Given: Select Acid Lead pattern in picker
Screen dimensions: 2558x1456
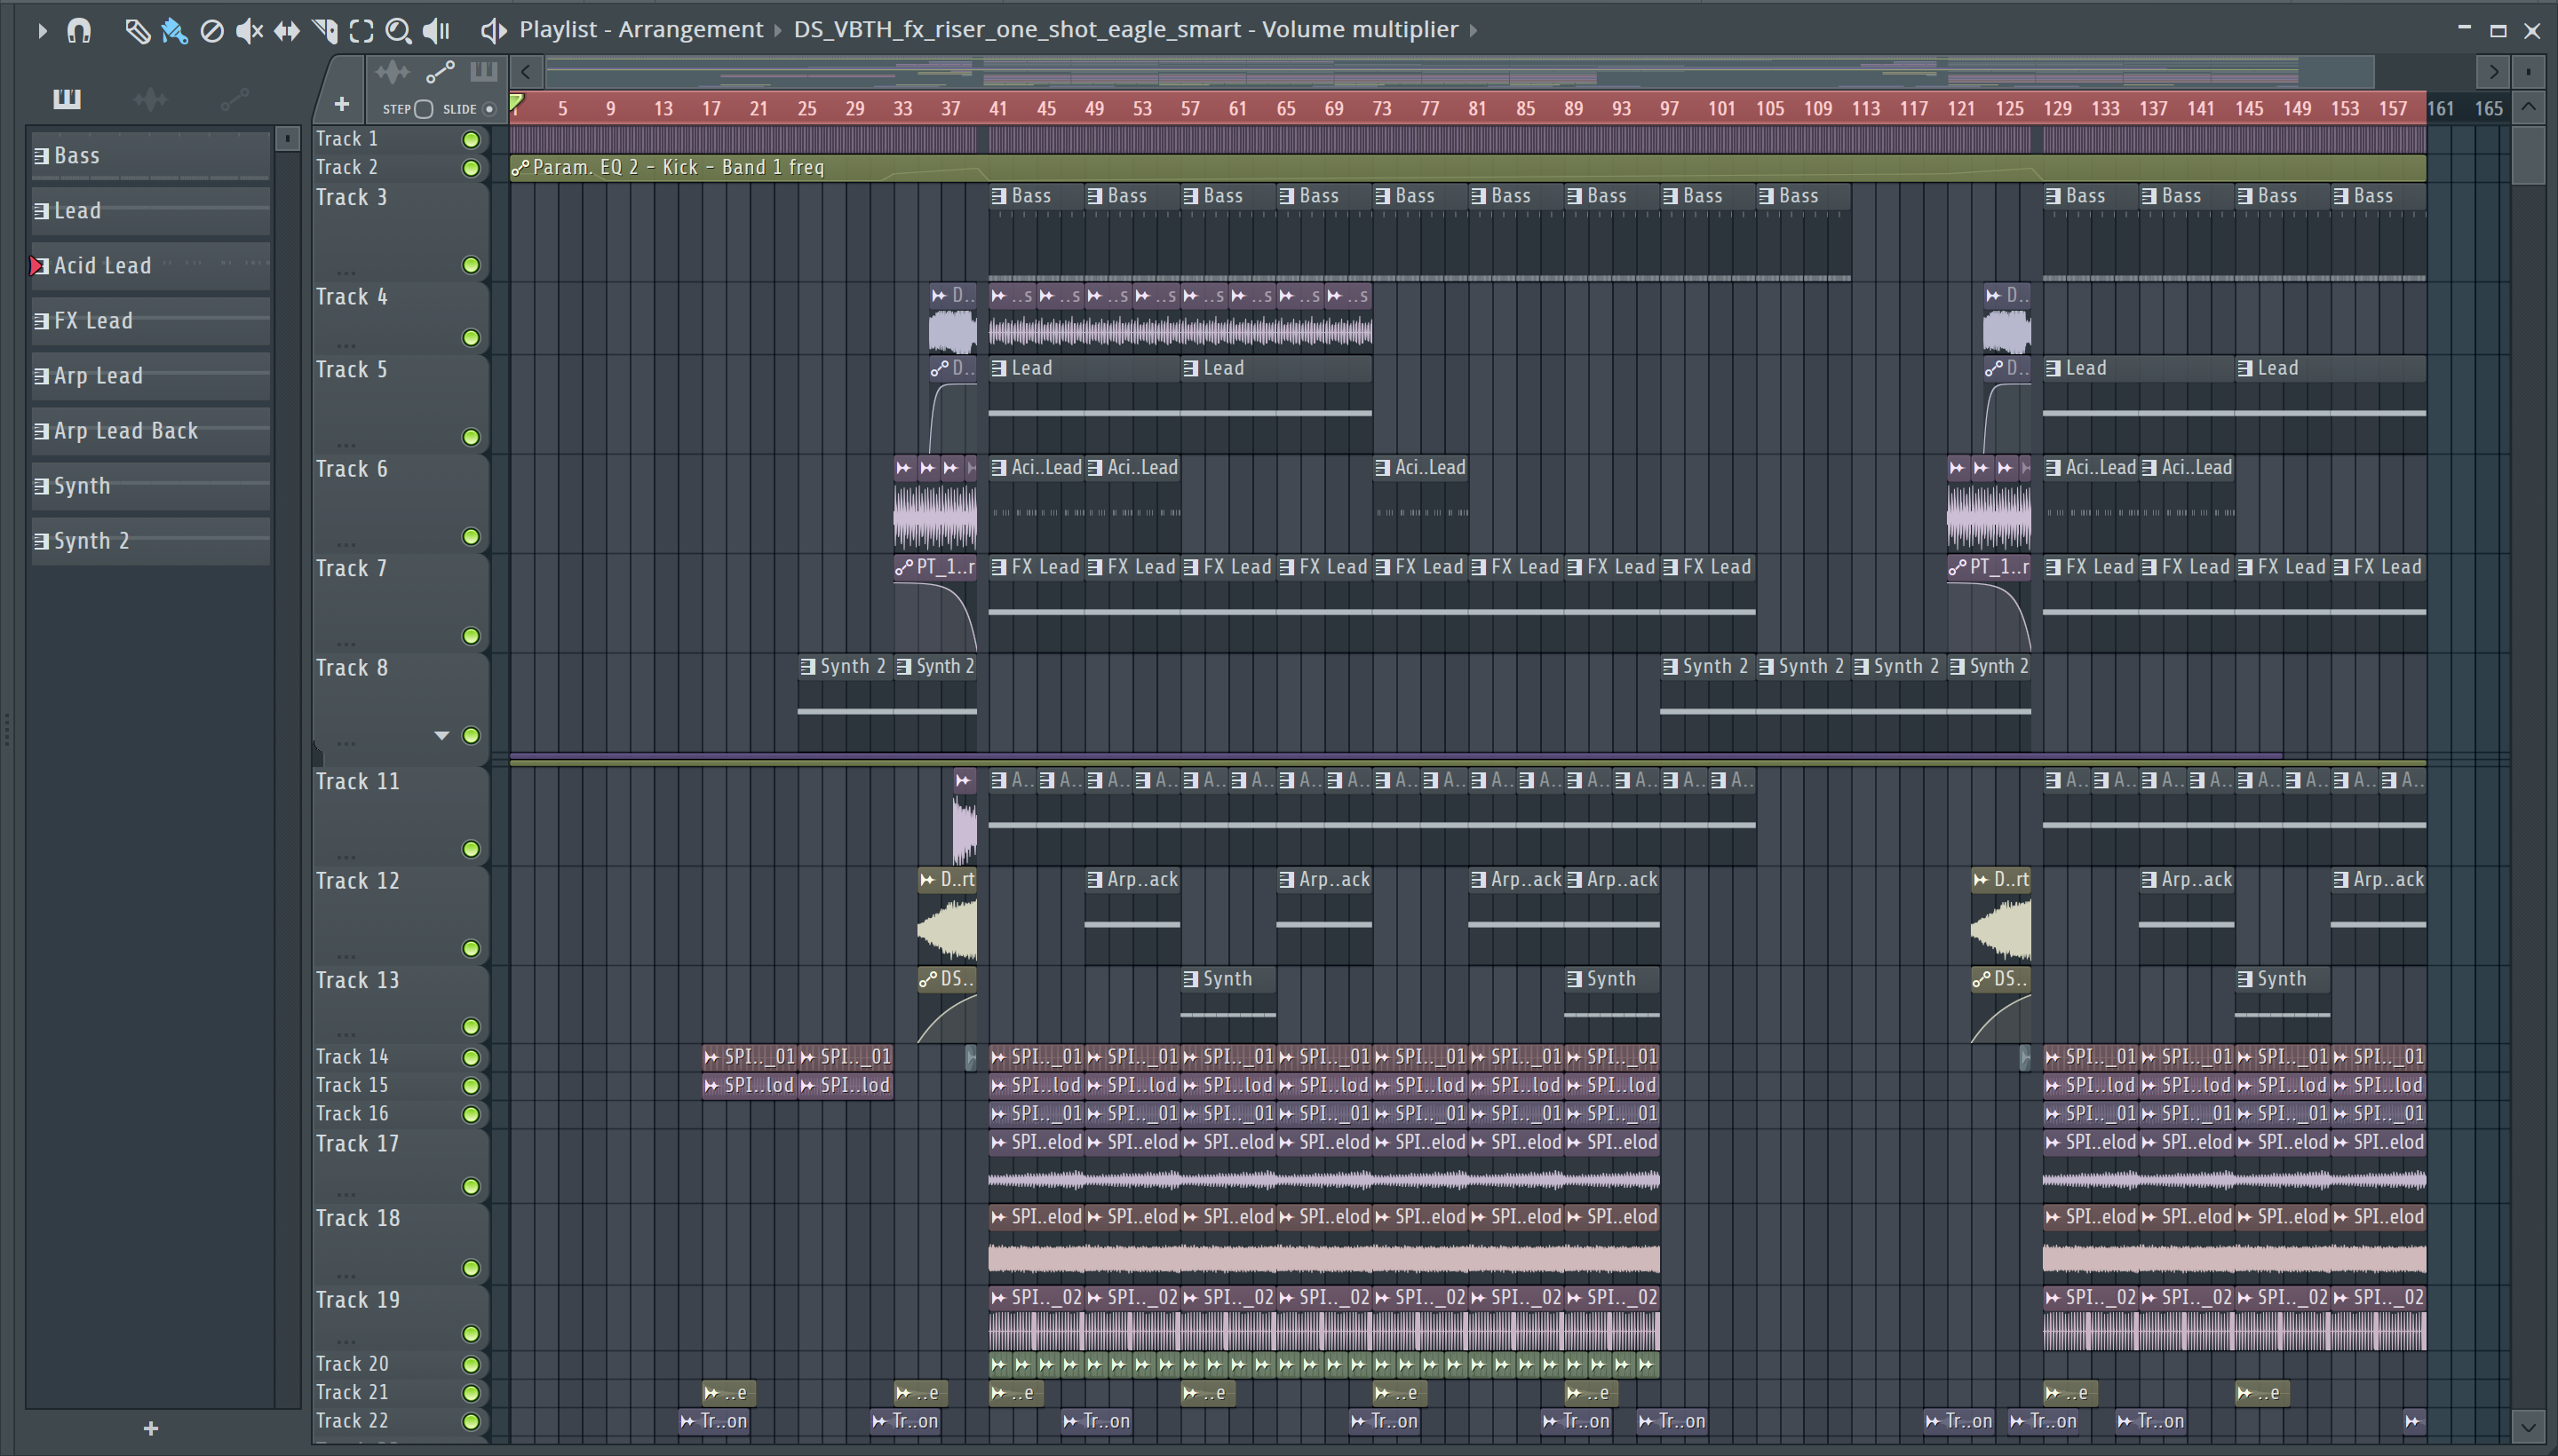Looking at the screenshot, I should (x=151, y=266).
